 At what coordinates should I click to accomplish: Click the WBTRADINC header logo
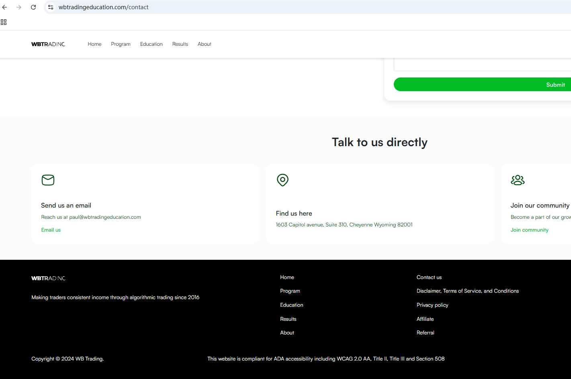[48, 44]
